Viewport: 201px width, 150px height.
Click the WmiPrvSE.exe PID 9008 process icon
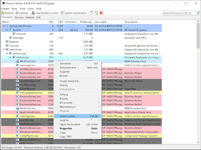[x=17, y=108]
